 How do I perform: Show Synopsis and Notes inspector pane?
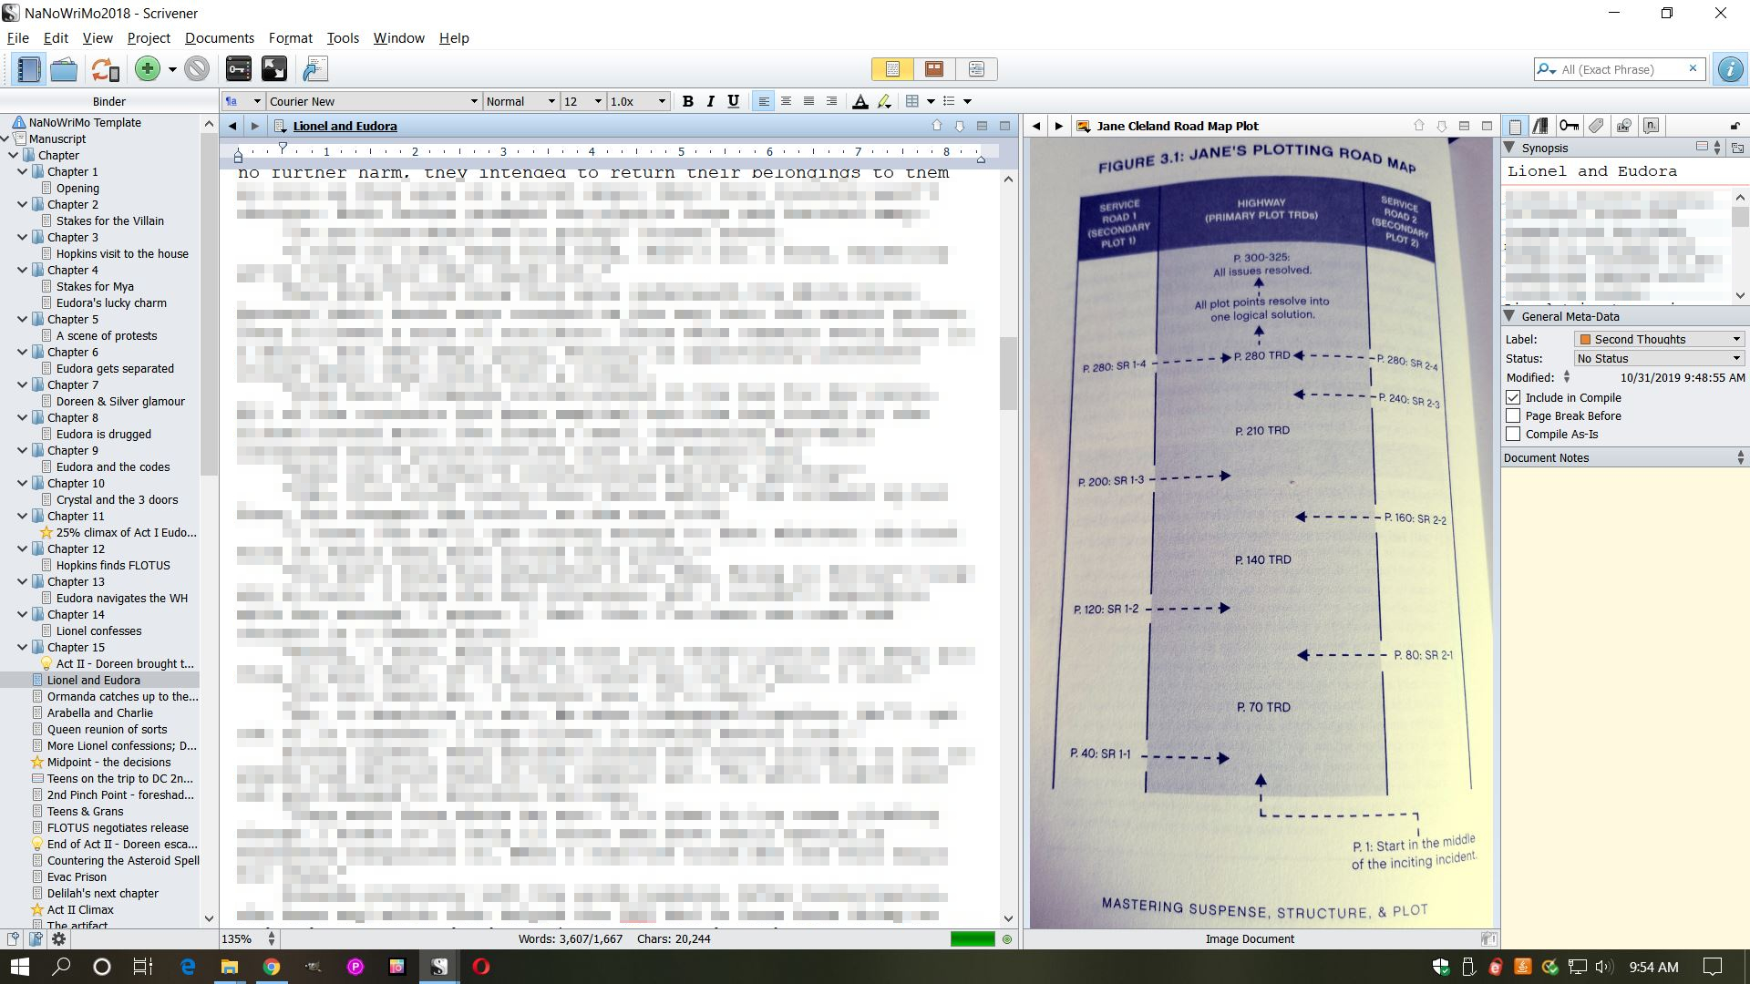pyautogui.click(x=1515, y=126)
